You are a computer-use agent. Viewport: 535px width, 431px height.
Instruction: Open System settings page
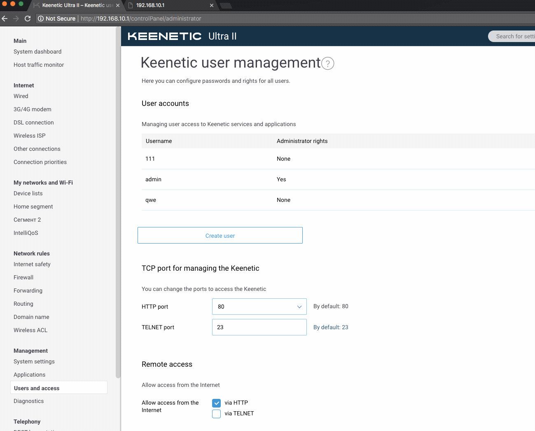point(34,361)
